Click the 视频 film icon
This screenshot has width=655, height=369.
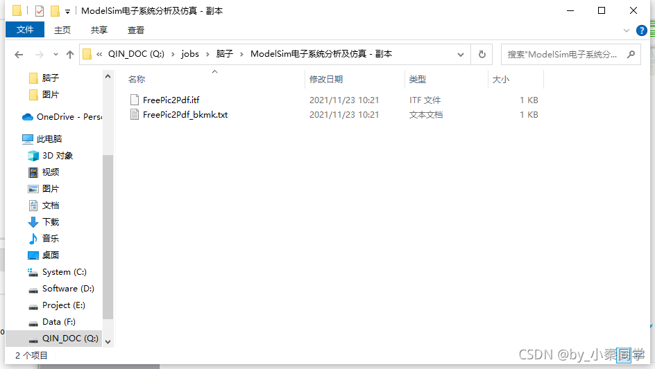pyautogui.click(x=33, y=172)
